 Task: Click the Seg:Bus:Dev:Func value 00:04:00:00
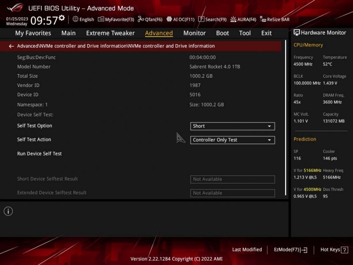point(203,57)
